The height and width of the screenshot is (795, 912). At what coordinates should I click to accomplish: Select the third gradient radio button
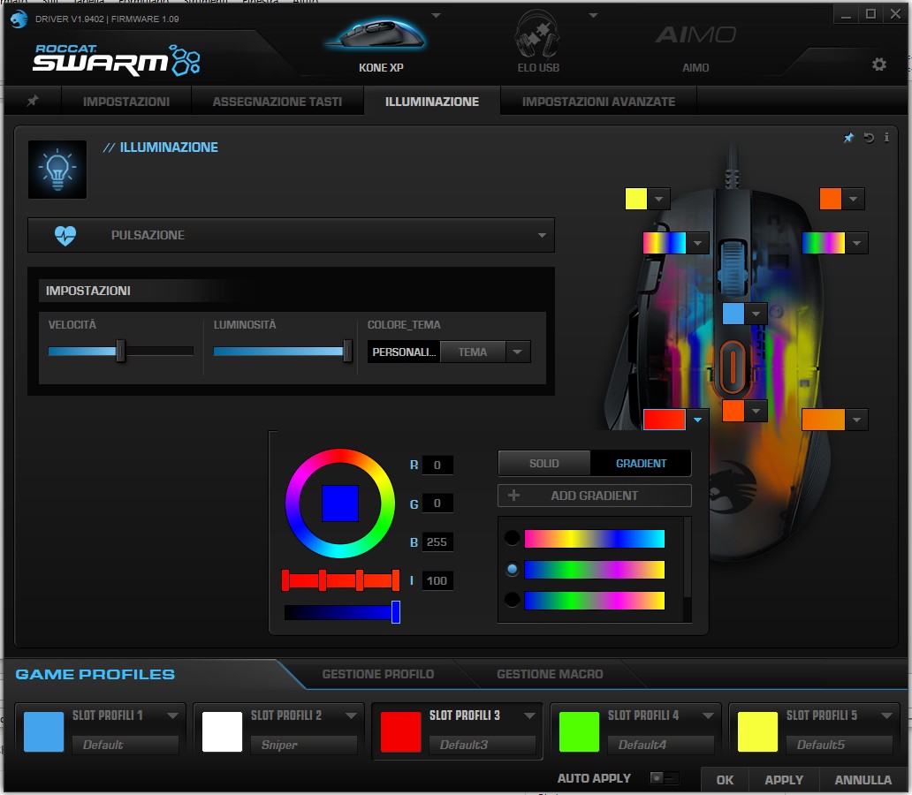click(x=512, y=600)
